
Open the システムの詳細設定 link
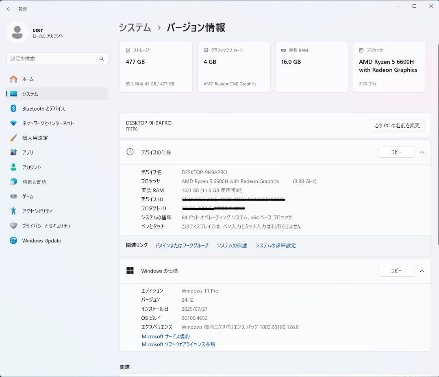point(276,245)
